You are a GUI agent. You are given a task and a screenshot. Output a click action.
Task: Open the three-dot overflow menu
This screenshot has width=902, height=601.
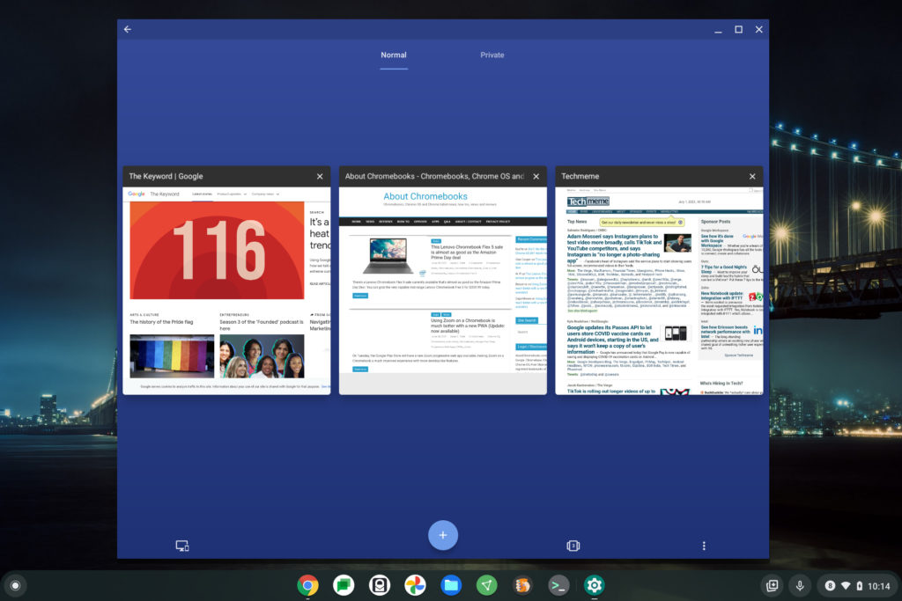click(704, 546)
